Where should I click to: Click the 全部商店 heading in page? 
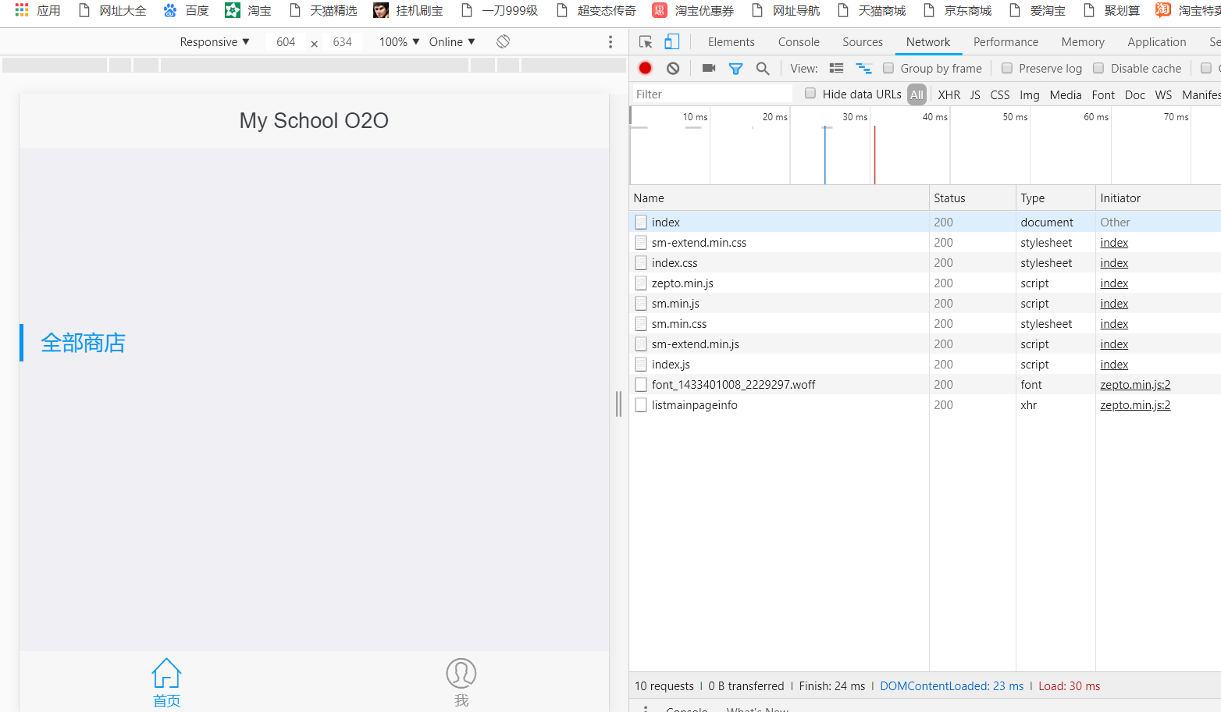point(84,344)
